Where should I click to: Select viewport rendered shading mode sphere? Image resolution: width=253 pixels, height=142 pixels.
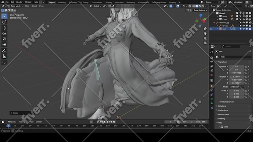click(x=203, y=6)
